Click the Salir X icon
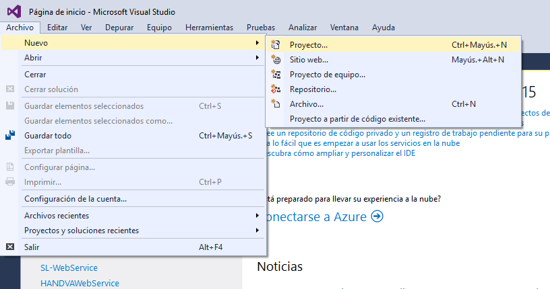The image size is (550, 289). (10, 247)
